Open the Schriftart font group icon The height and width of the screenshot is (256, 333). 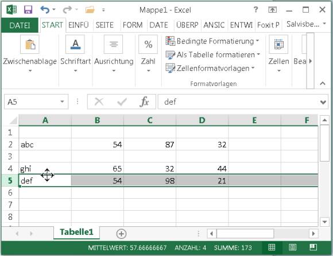(75, 44)
